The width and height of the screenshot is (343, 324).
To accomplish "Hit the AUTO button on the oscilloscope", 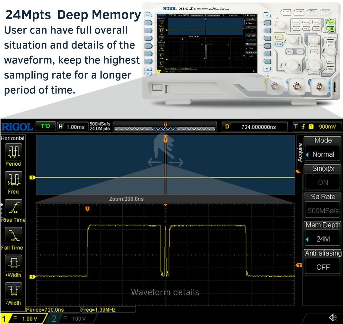I will (x=299, y=12).
